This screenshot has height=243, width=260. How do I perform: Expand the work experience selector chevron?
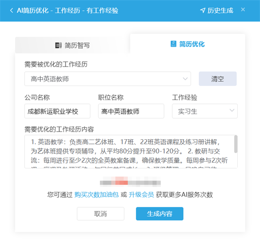[185, 79]
